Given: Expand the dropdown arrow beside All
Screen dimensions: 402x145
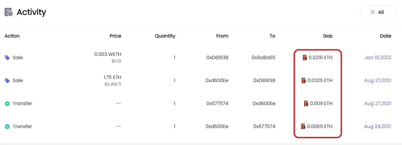Looking at the screenshot, I should point(389,12).
